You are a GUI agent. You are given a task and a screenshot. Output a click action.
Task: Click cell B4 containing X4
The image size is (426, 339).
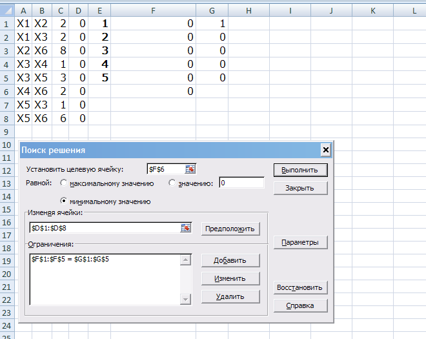click(42, 64)
